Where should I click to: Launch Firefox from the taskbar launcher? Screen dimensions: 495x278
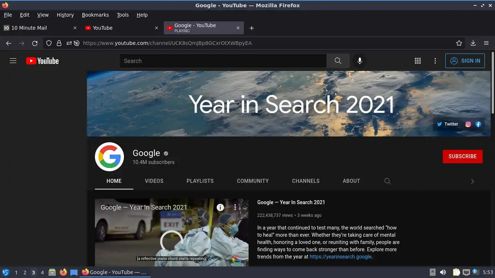click(63, 272)
